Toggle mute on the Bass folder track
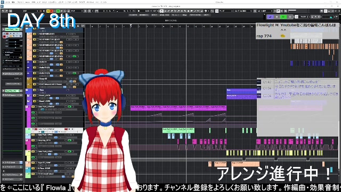This screenshot has height=192, width=341. click(x=34, y=90)
